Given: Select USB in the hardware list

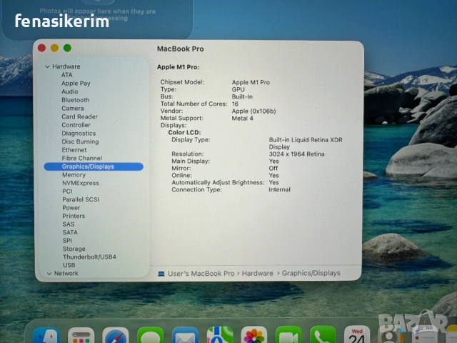Looking at the screenshot, I should coord(69,265).
